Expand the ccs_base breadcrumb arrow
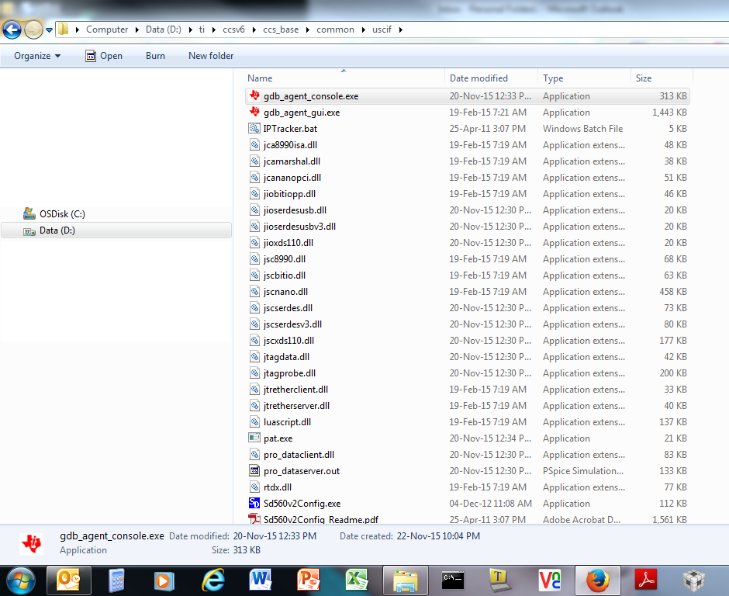729x596 pixels. pyautogui.click(x=308, y=29)
